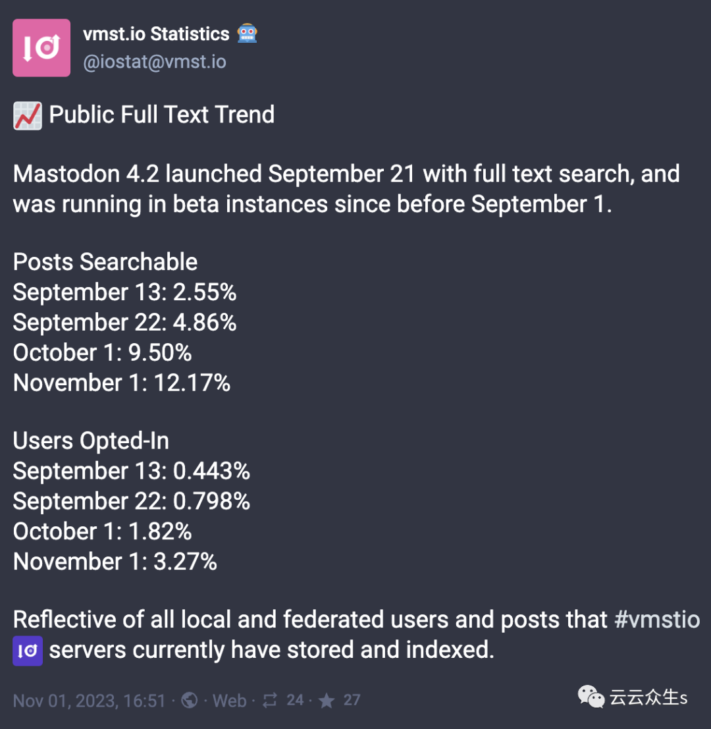This screenshot has height=729, width=711.
Task: Click the 云云众生s watermark text
Action: coord(648,697)
